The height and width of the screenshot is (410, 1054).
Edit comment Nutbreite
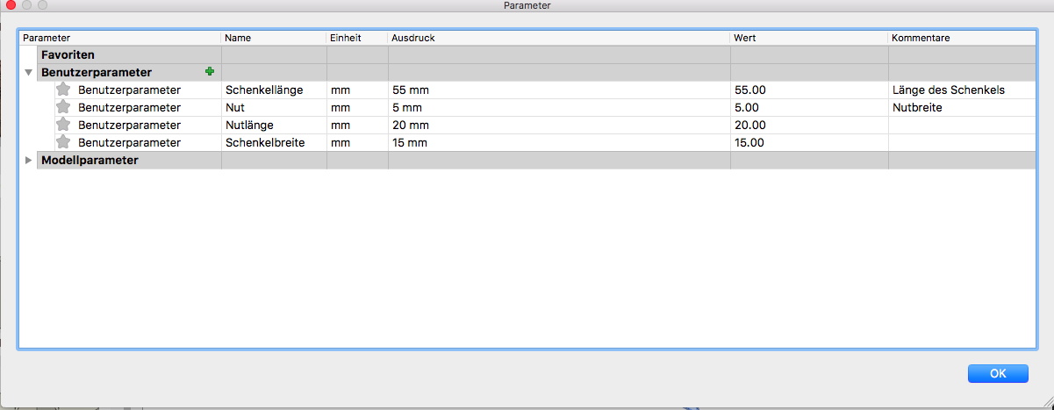click(x=961, y=107)
